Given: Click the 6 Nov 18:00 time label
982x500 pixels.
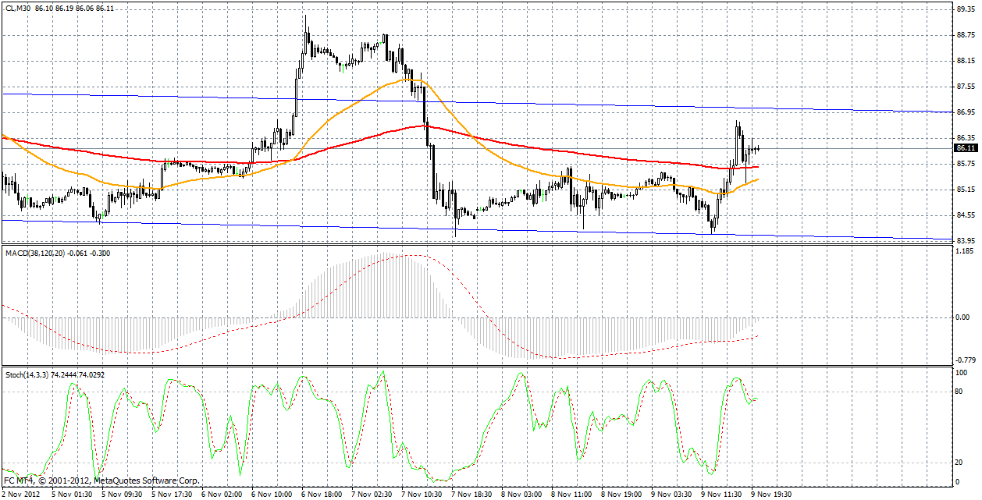Looking at the screenshot, I should (321, 495).
